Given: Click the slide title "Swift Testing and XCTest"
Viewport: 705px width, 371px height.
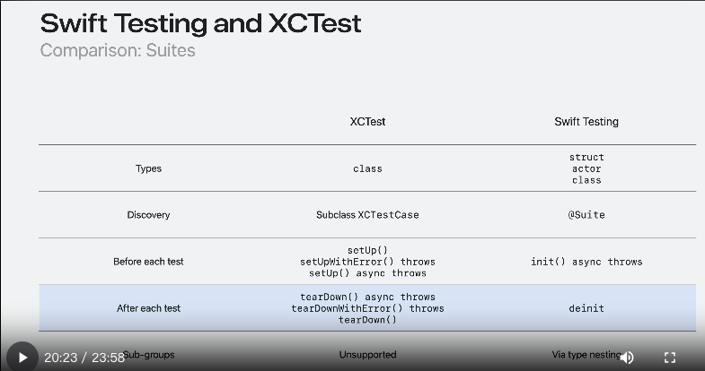Looking at the screenshot, I should point(201,23).
